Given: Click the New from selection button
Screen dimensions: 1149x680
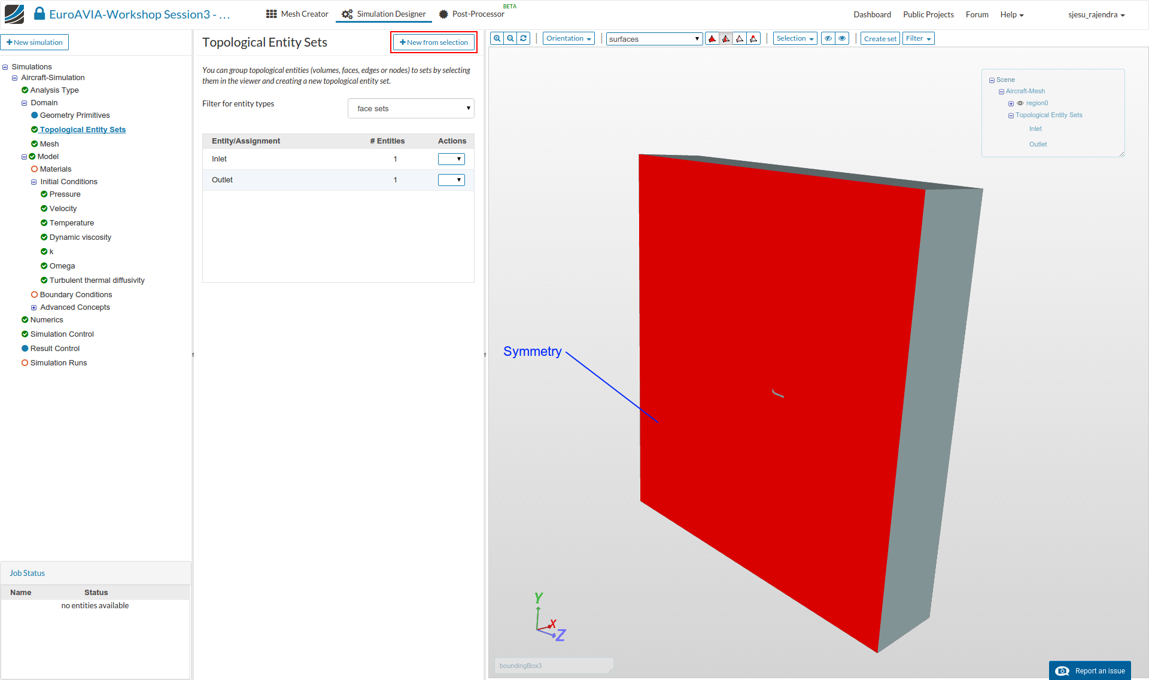Looking at the screenshot, I should pos(434,42).
